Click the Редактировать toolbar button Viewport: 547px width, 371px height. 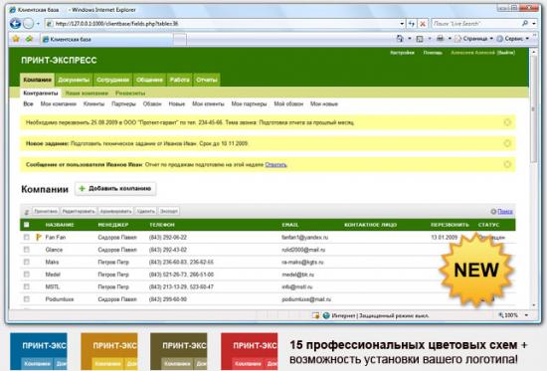(79, 211)
